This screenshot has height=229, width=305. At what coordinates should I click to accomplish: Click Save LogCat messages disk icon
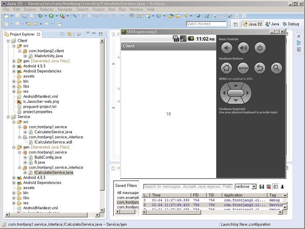262,187
